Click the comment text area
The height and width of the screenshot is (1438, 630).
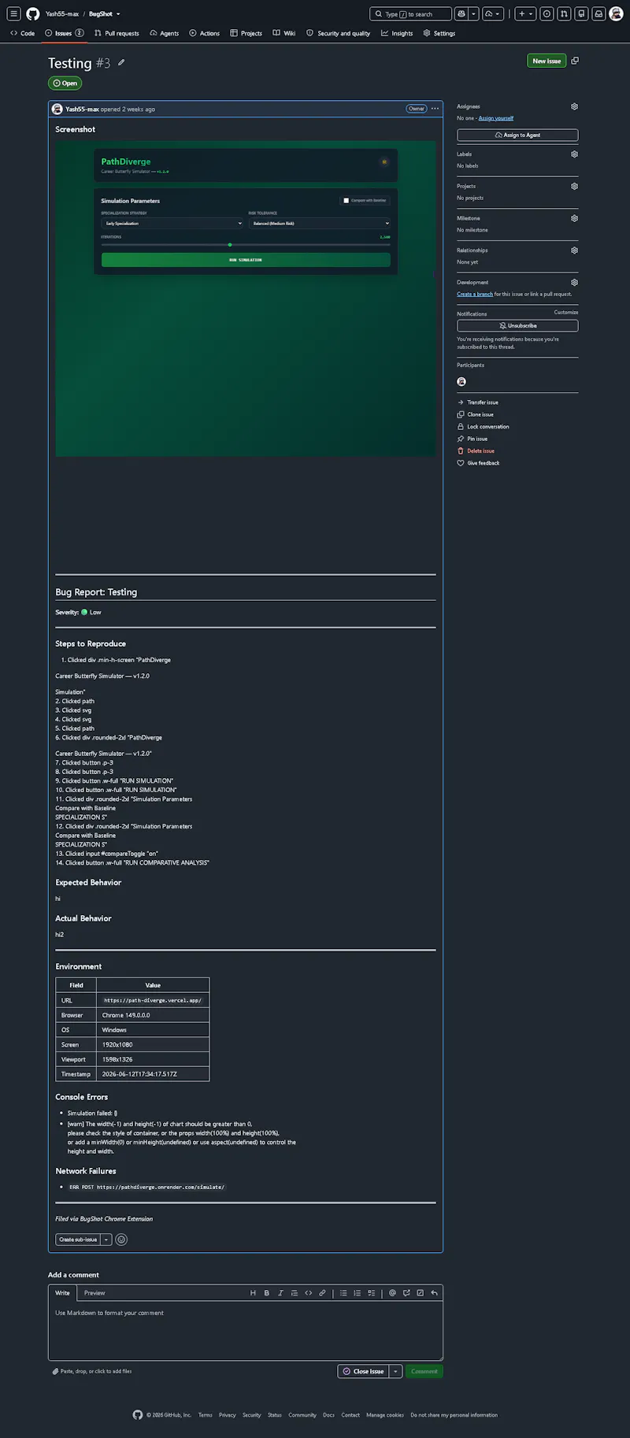246,1332
